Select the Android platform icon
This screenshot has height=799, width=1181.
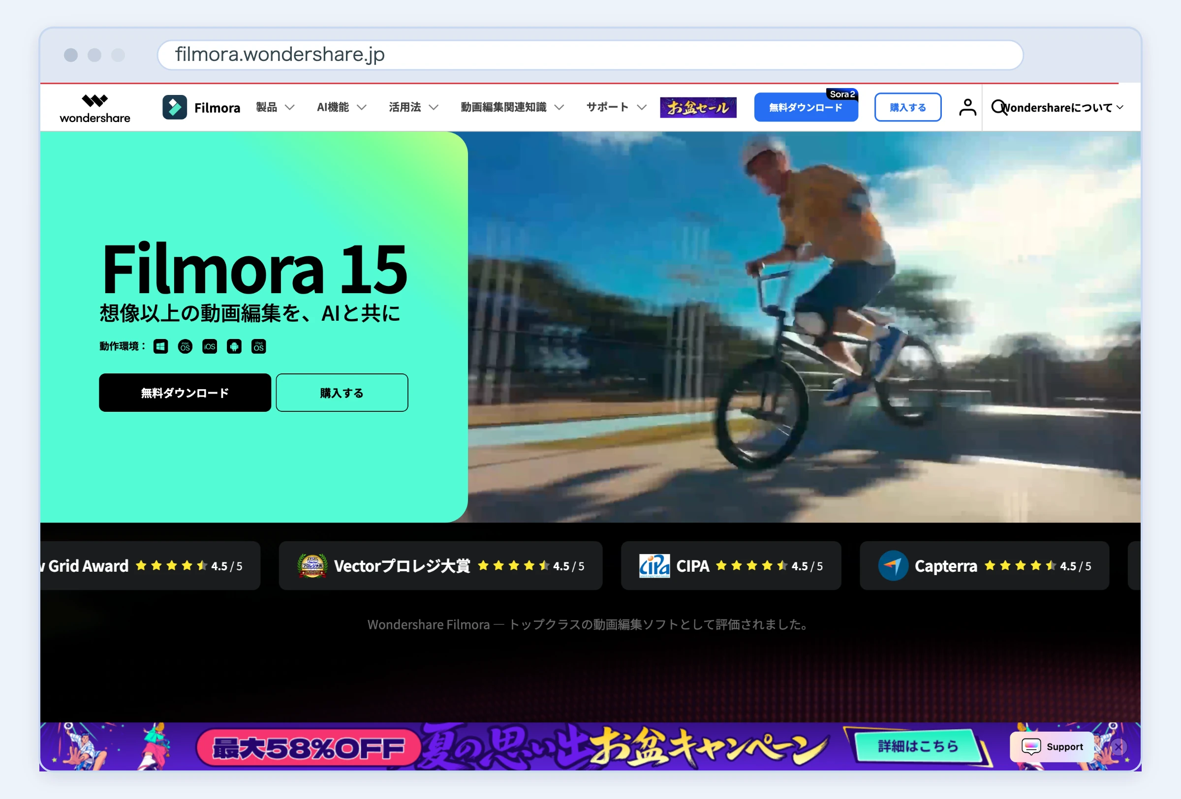point(234,346)
